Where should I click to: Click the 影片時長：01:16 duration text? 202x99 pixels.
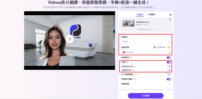(x=141, y=25)
